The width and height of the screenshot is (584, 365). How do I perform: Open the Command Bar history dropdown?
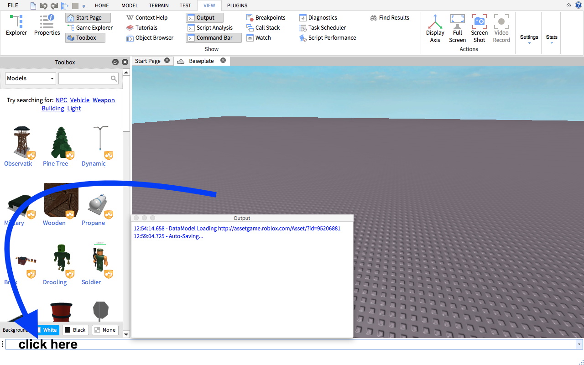579,344
